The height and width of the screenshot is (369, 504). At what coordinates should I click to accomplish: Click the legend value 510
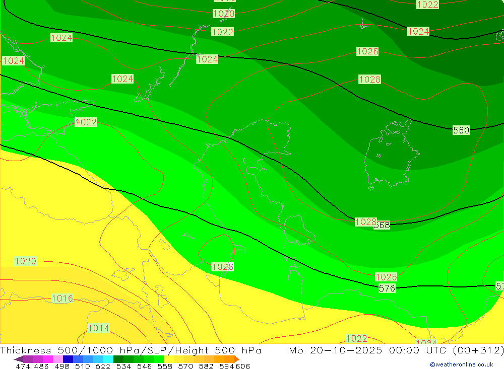82,366
